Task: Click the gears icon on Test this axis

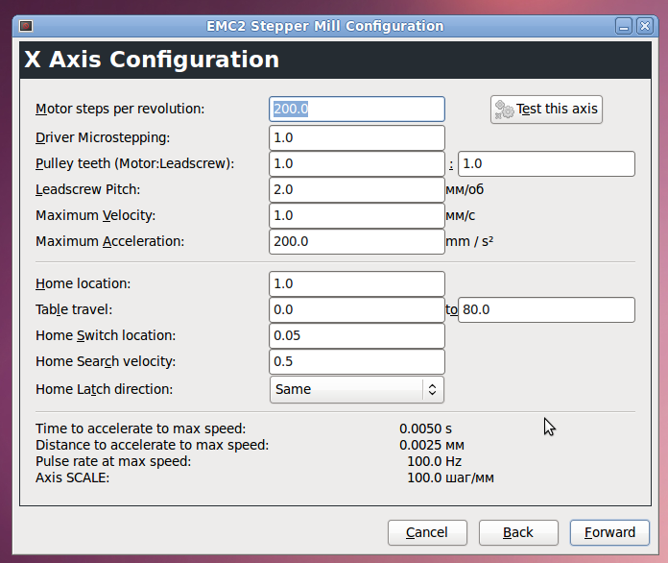Action: click(504, 110)
